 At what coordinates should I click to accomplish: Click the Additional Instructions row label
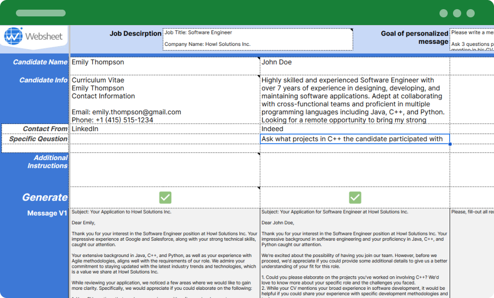(x=47, y=162)
